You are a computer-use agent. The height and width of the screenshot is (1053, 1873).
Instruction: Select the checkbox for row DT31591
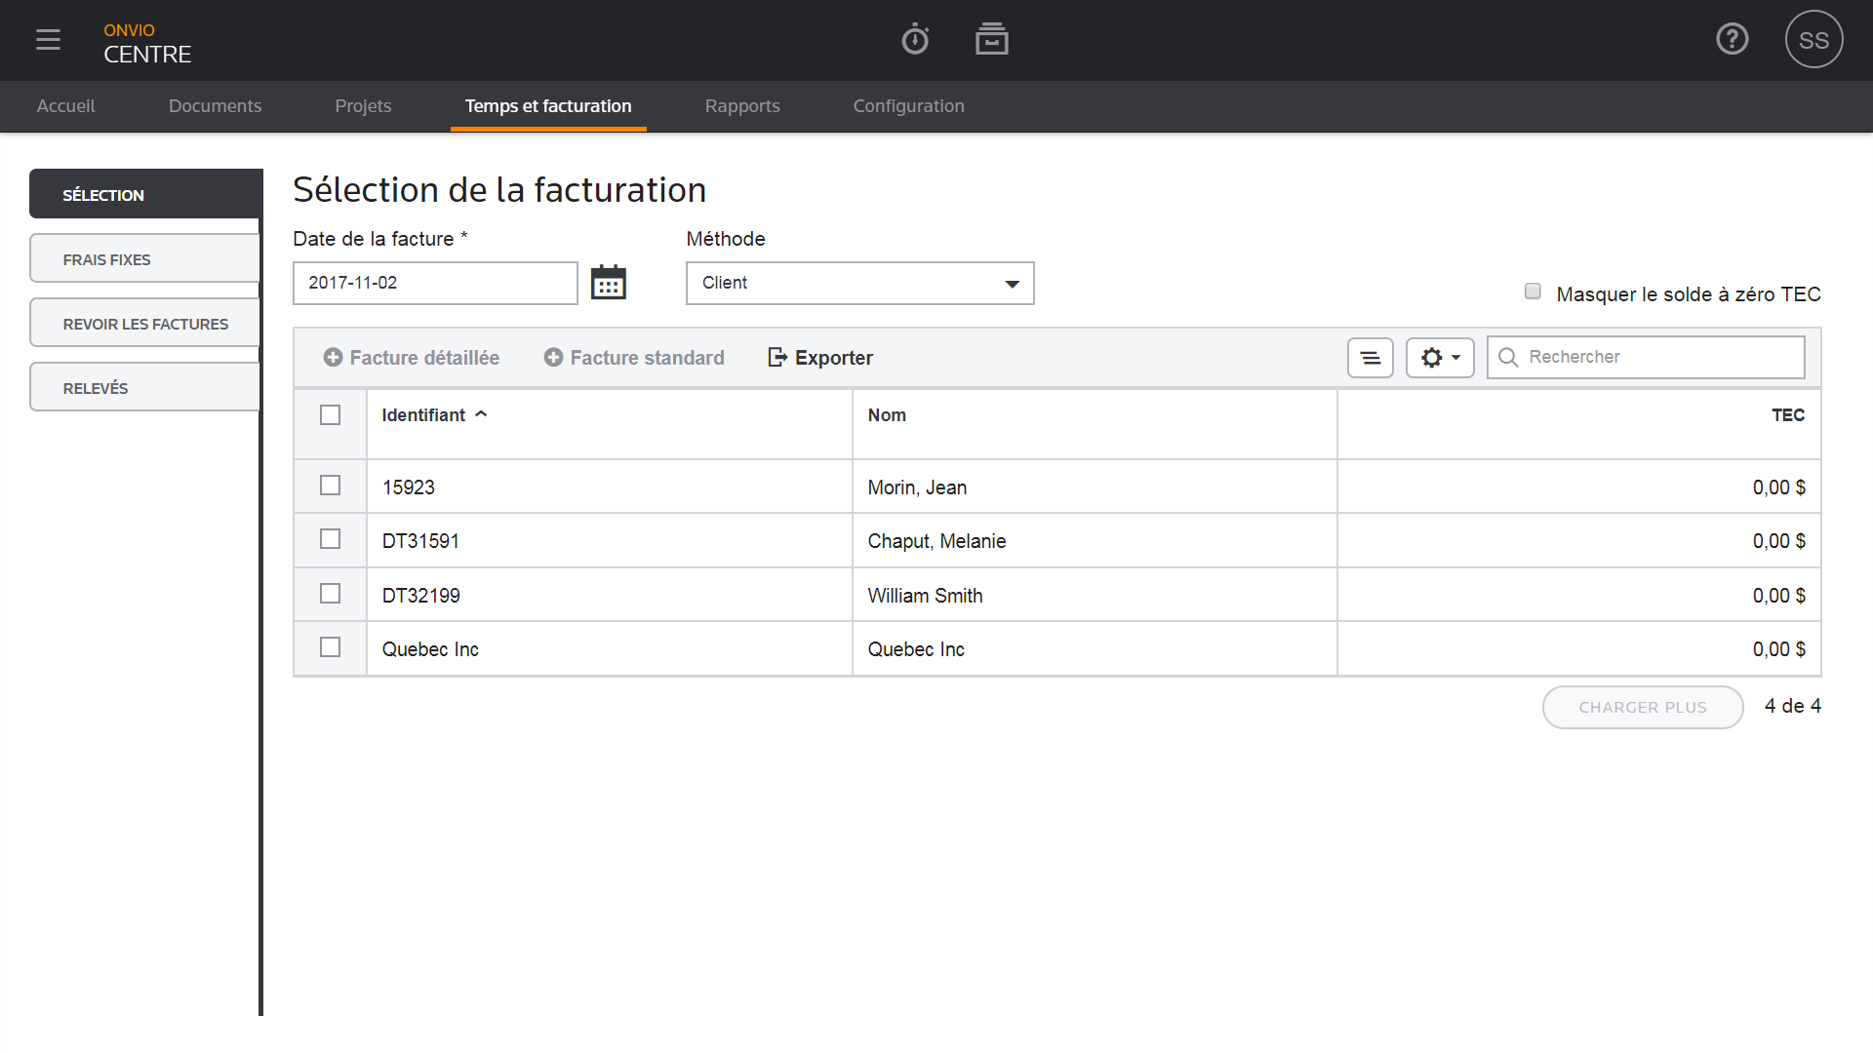331,539
